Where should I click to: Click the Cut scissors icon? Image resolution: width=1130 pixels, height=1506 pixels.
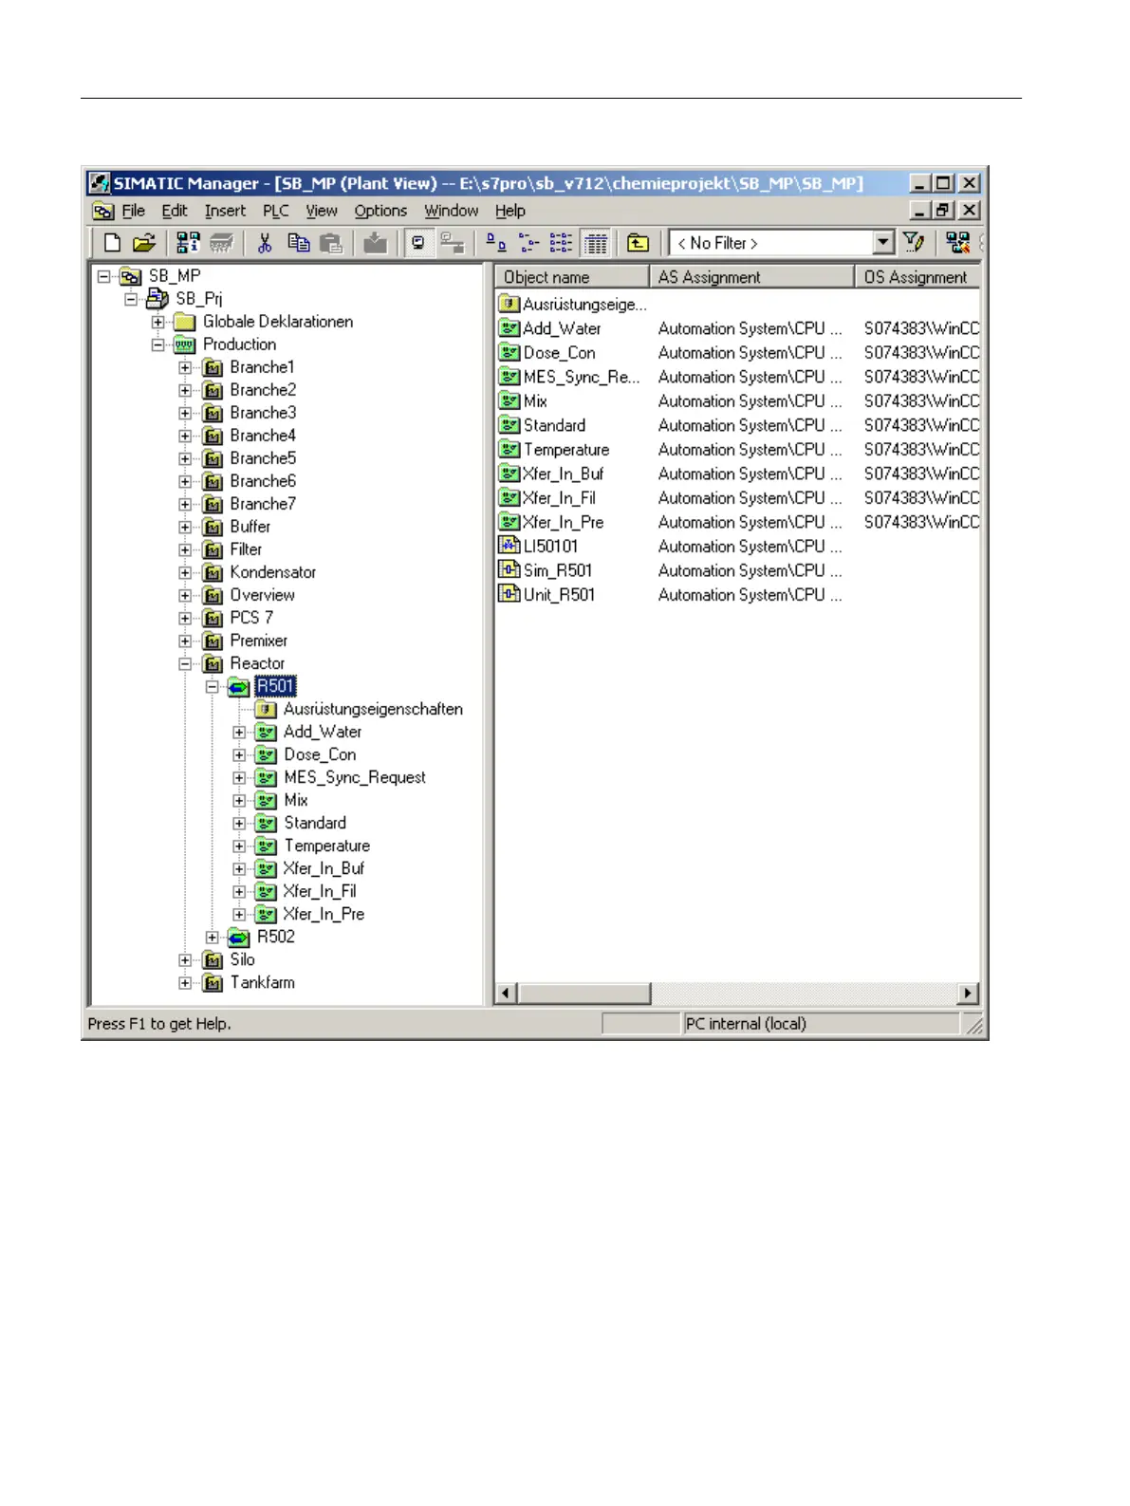click(x=265, y=243)
